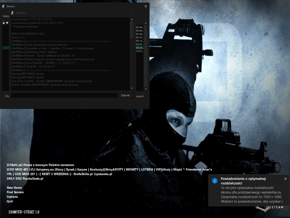Click the Servers list scroll down arrow
Image resolution: width=290 pixels, height=218 pixels.
(x=146, y=89)
